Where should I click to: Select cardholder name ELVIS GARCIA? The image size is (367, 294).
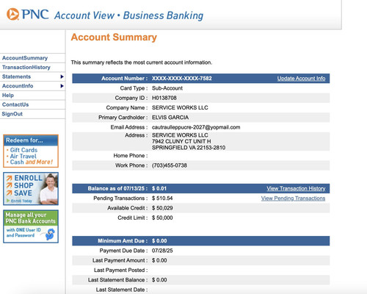[x=170, y=118]
